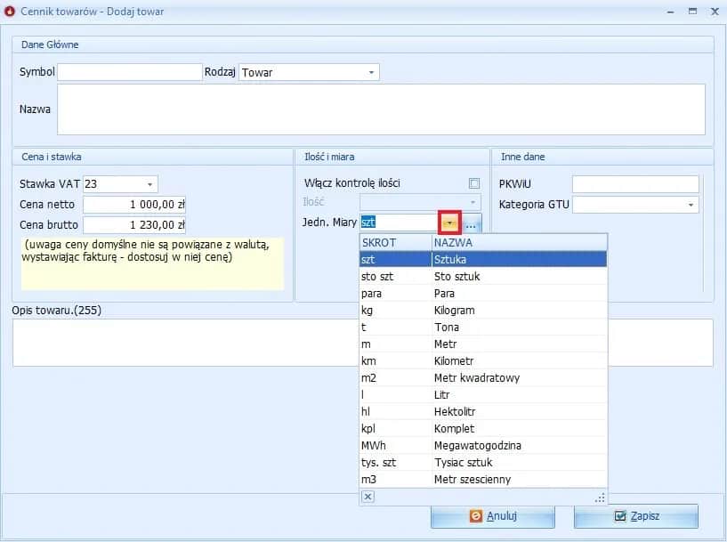Collapse the Jedn. Miary dropdown arrow
Viewport: 727px width, 542px height.
(451, 223)
